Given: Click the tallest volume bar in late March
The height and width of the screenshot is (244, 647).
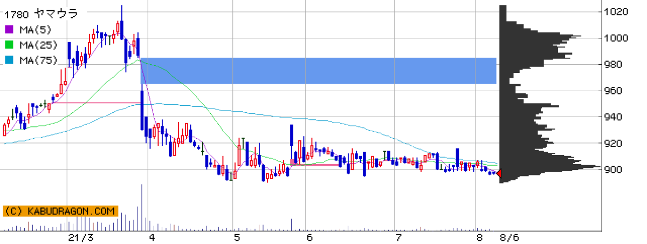Looking at the screenshot, I should 142,208.
